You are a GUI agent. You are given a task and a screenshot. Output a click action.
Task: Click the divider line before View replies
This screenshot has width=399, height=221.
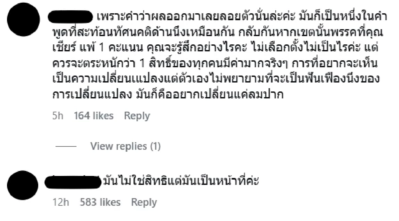[x=66, y=146]
